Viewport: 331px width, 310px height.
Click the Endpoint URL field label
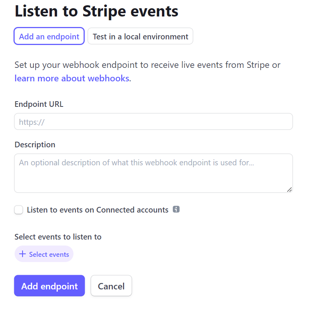39,104
